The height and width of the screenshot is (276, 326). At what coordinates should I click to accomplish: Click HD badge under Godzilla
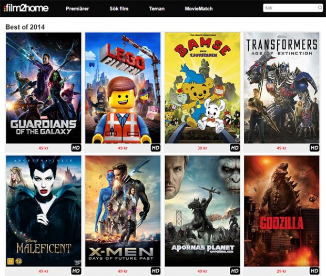coord(314,271)
